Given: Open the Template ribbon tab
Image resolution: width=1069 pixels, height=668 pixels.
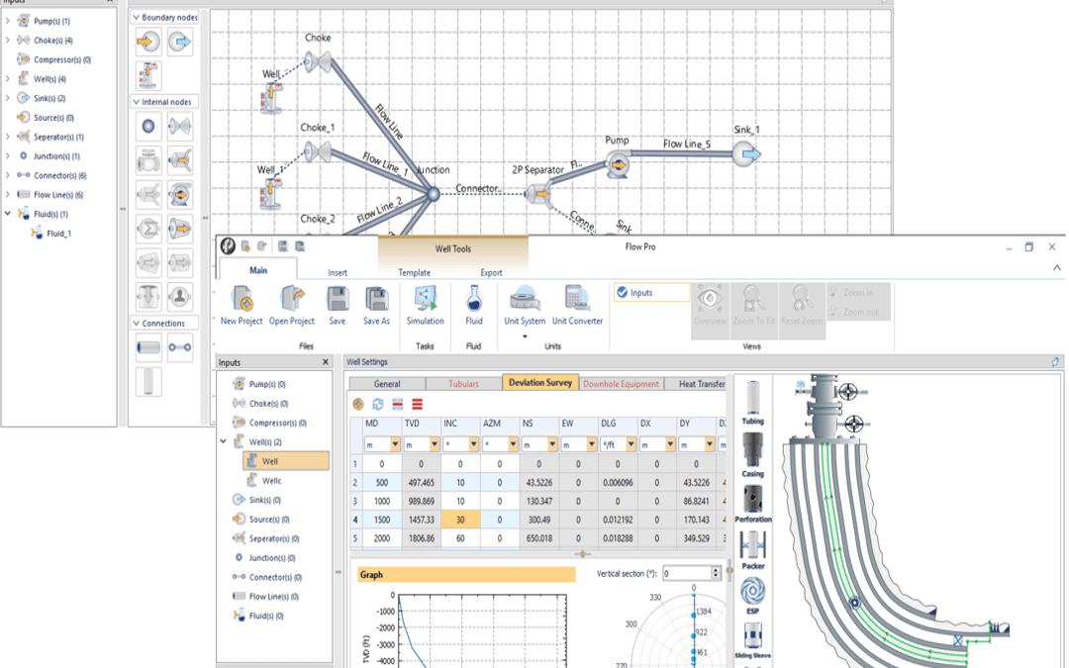Looking at the screenshot, I should point(414,273).
